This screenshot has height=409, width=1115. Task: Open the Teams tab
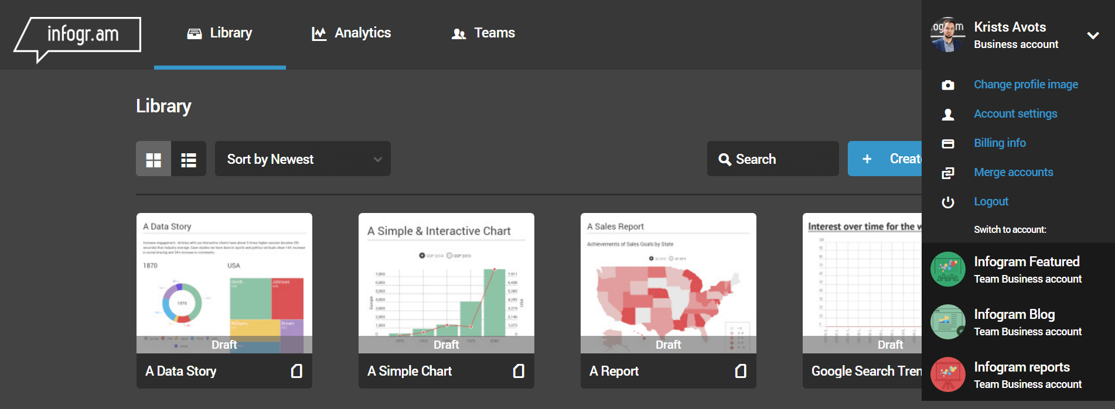point(483,33)
